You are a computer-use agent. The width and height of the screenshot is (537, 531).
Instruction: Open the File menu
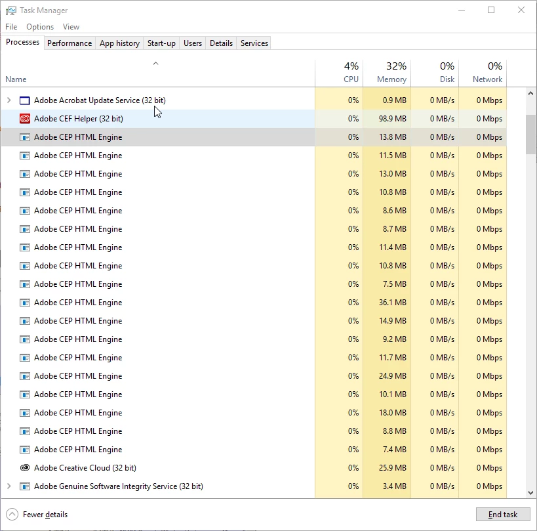(11, 27)
